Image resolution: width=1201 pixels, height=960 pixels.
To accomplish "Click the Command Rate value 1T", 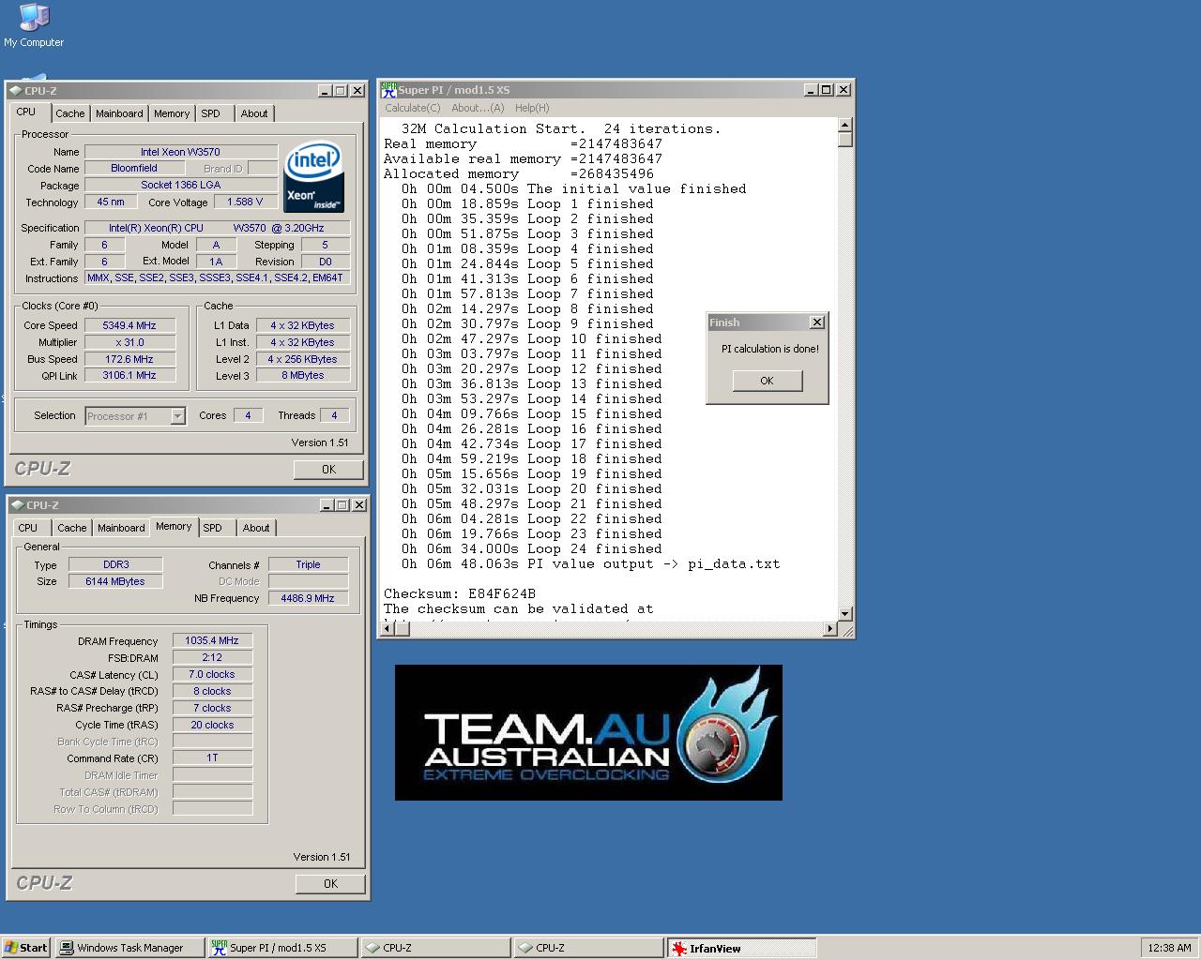I will click(212, 758).
